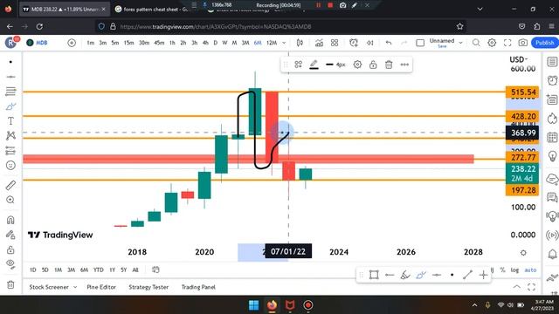
Task: Undo the last chart action
Action: (388, 43)
